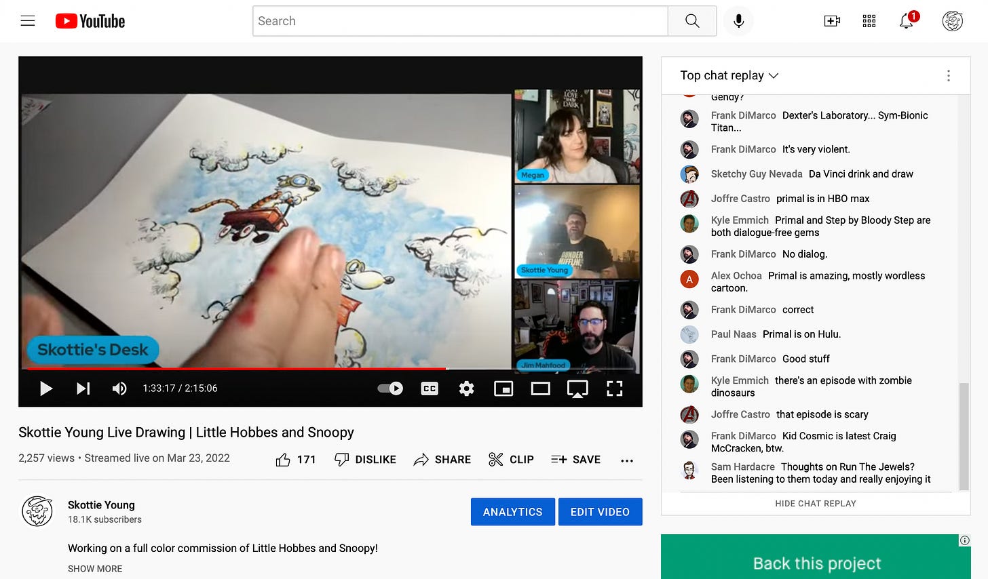Image resolution: width=988 pixels, height=579 pixels.
Task: Open more actions ellipsis under video
Action: tap(627, 460)
